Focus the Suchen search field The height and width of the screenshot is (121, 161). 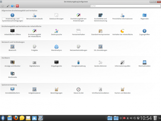[x=125, y=6]
